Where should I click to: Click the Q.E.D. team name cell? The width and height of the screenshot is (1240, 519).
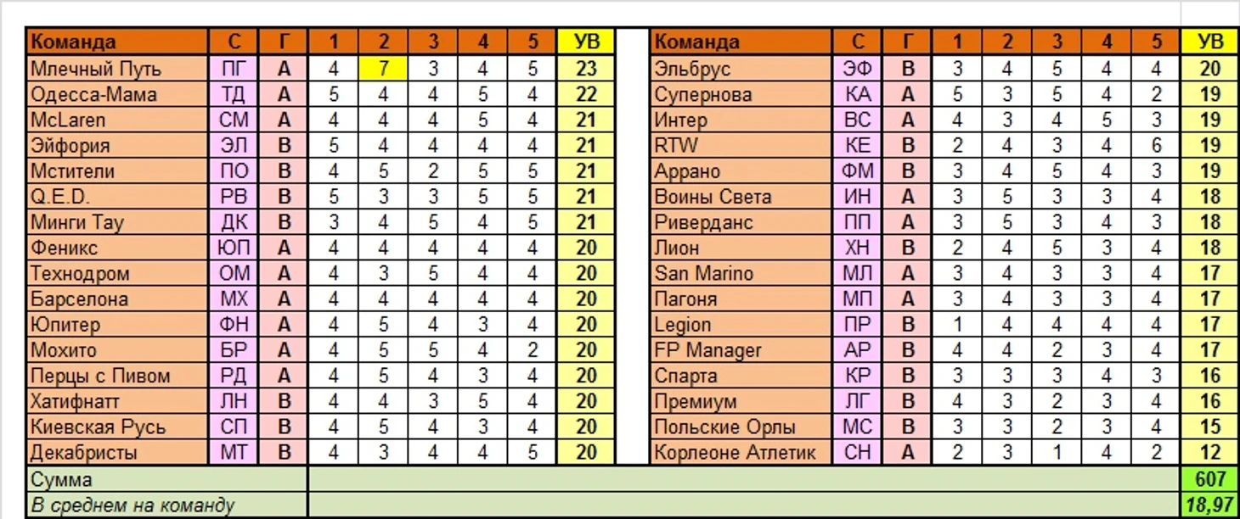(118, 196)
